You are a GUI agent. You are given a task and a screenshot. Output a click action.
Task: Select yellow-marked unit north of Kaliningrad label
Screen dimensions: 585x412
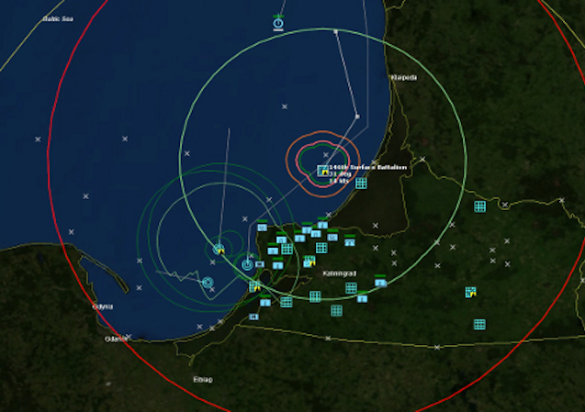309,261
